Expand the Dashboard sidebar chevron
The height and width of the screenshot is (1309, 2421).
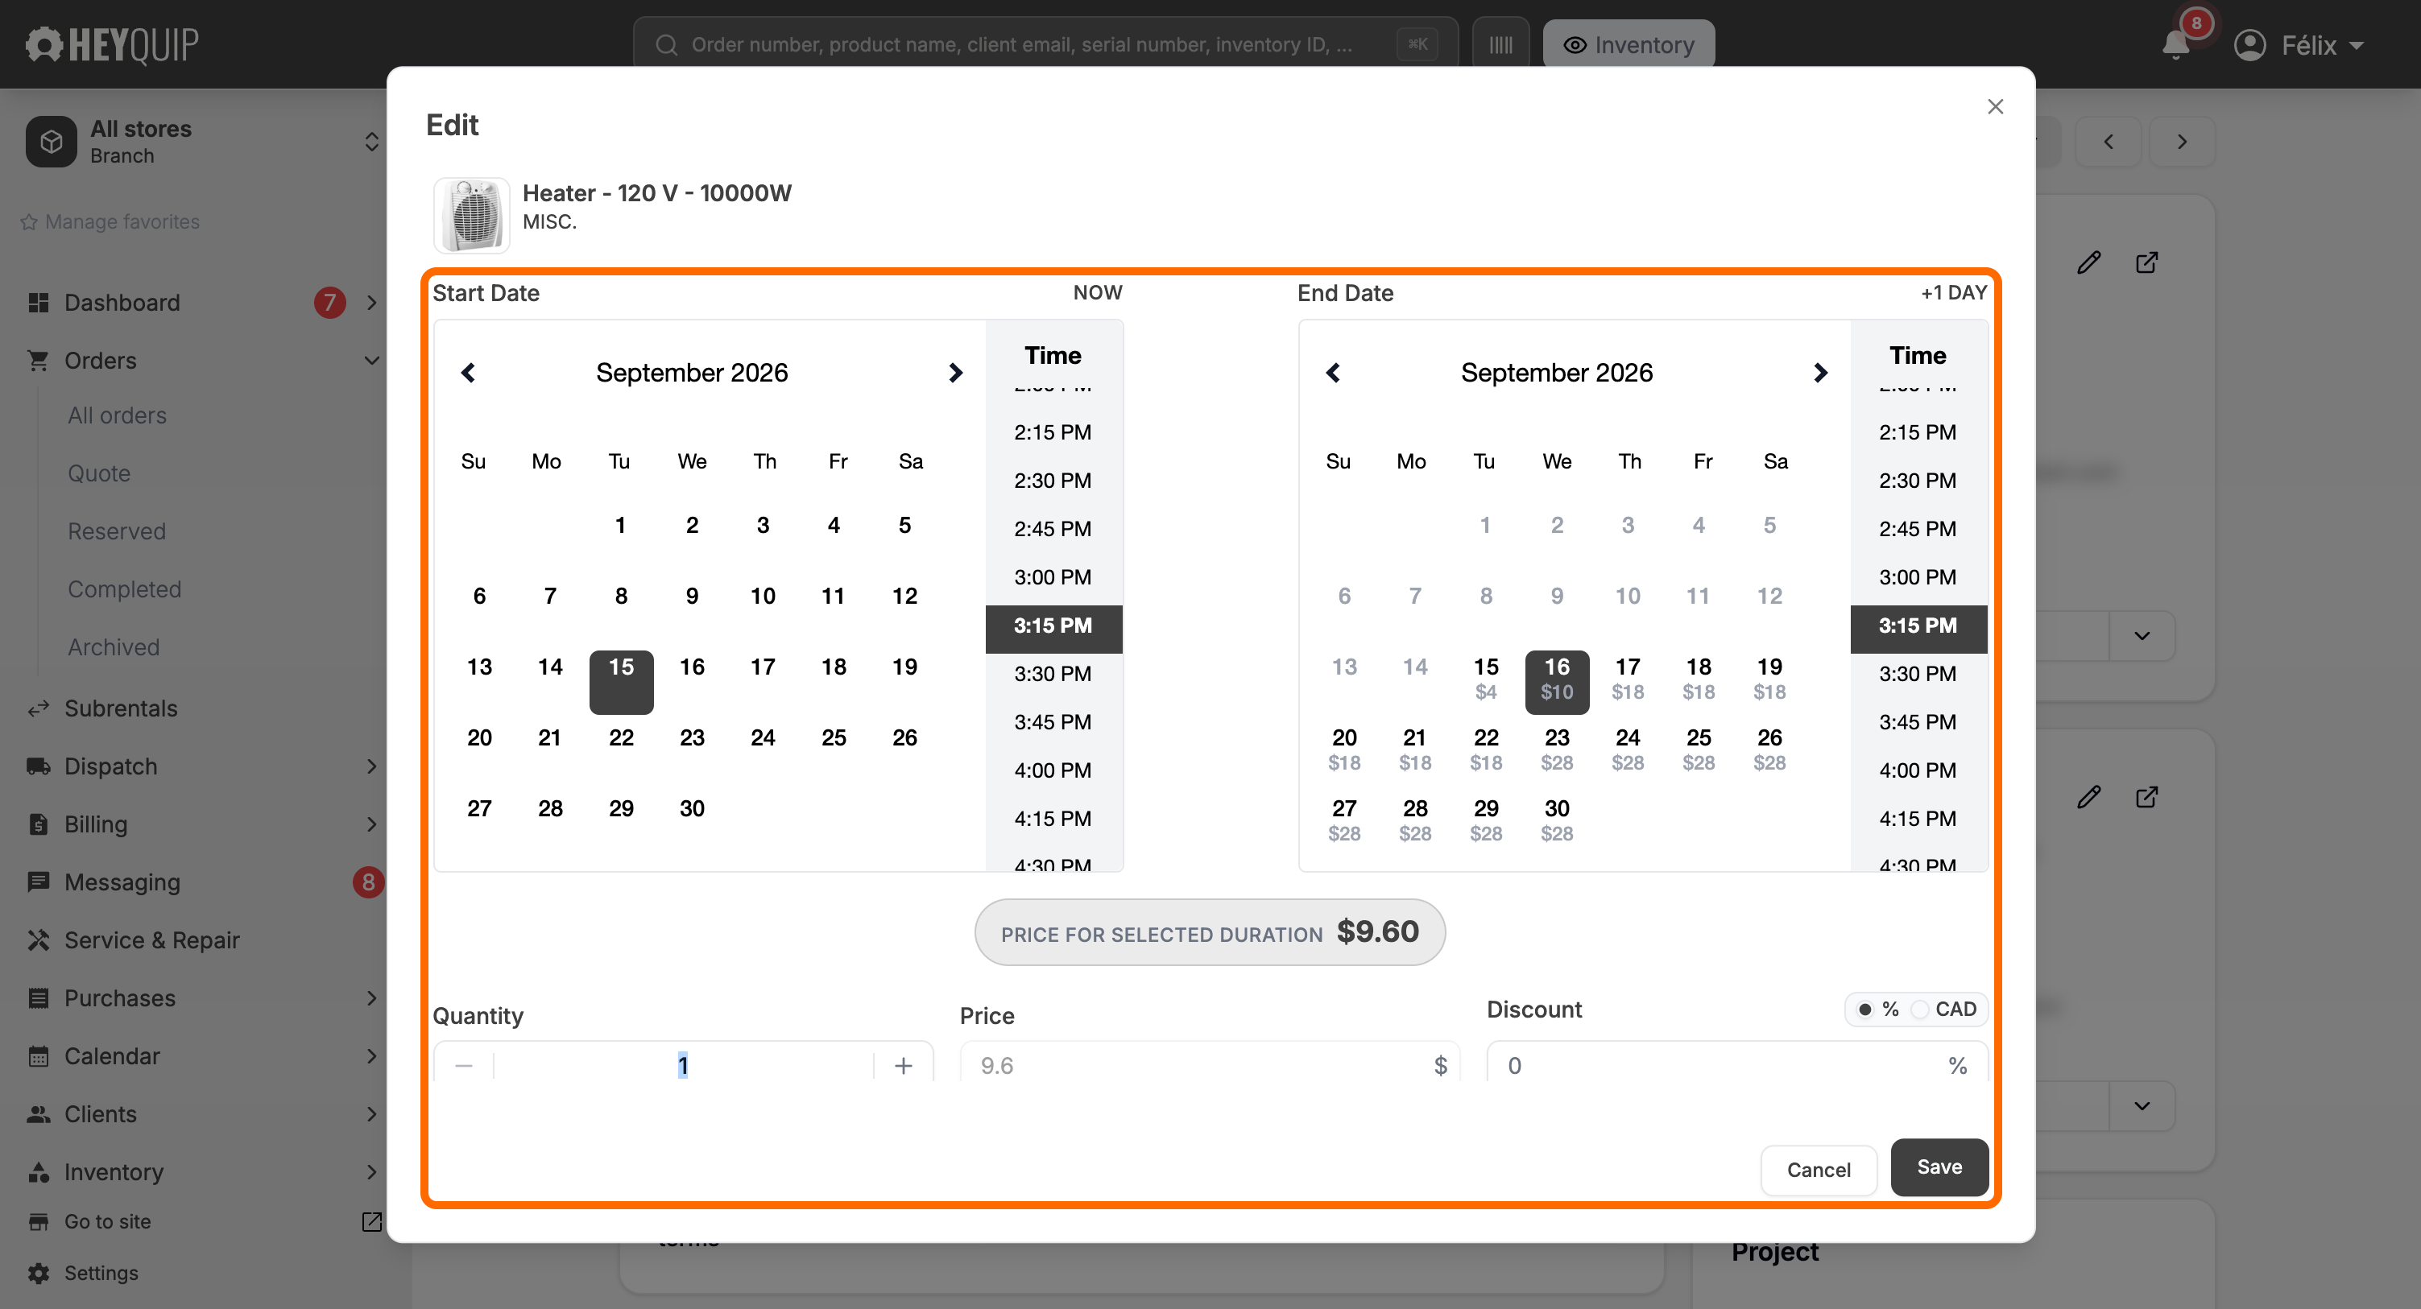click(x=371, y=303)
